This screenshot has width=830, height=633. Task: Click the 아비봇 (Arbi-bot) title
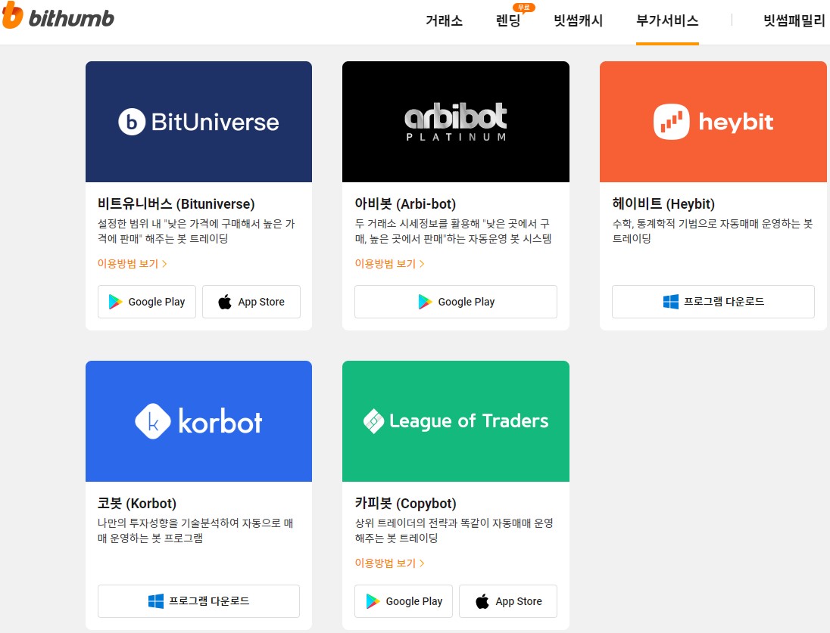[405, 203]
